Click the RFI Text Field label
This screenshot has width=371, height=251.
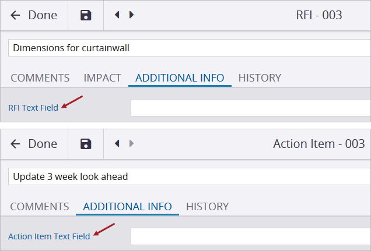tap(33, 108)
